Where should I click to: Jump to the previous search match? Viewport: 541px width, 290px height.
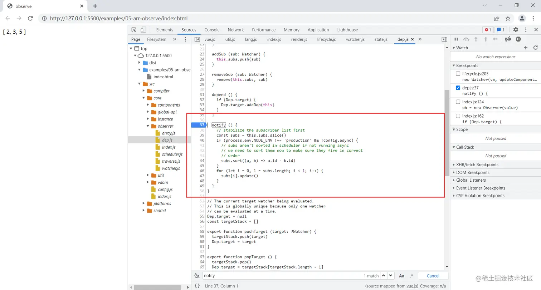pos(384,276)
